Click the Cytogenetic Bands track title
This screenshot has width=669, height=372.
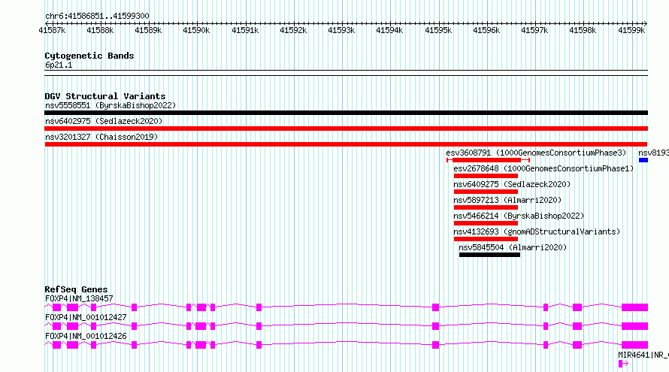(x=89, y=56)
